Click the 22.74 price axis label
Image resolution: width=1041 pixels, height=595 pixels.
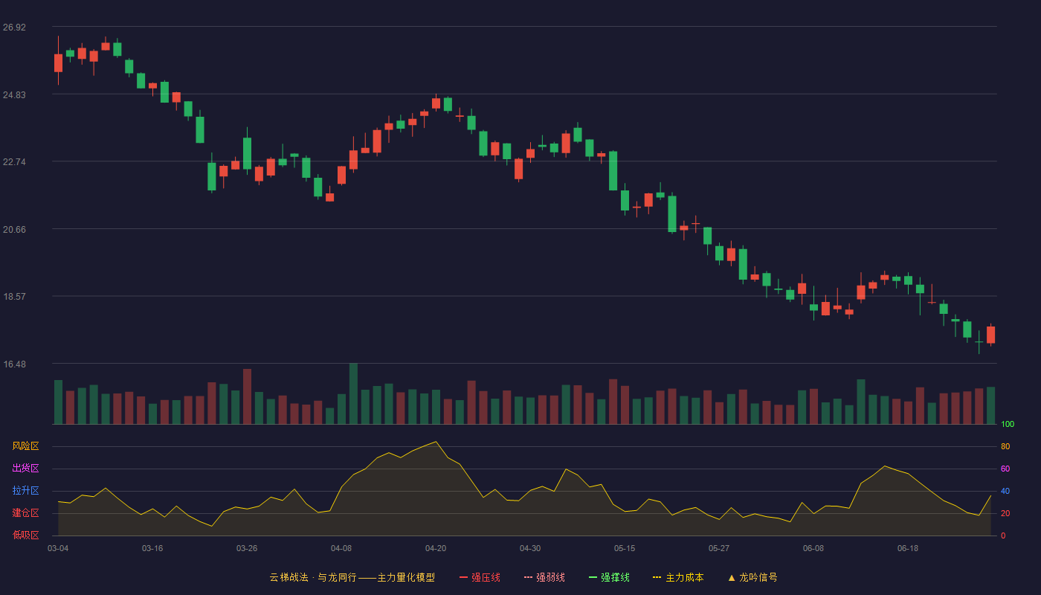(x=14, y=162)
